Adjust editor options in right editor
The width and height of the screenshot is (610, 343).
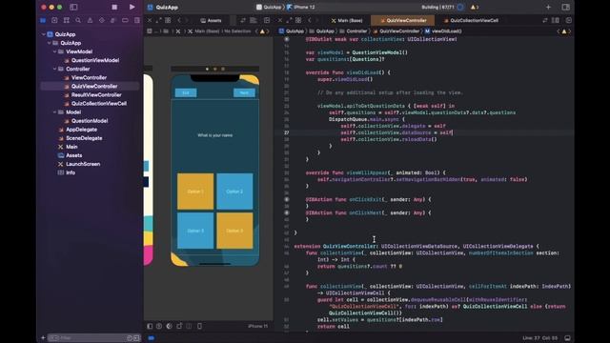pos(556,20)
